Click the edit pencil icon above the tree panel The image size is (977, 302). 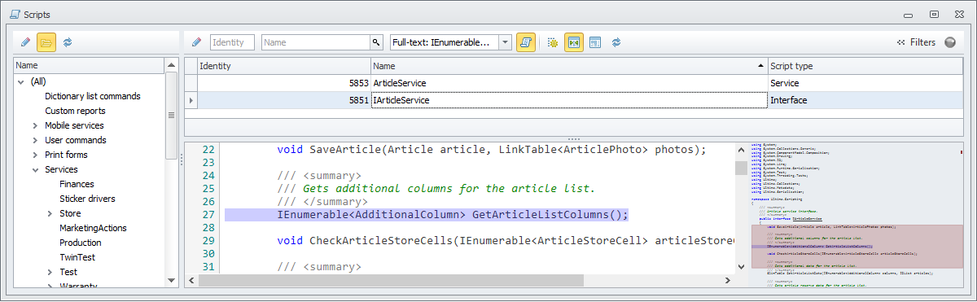[25, 42]
